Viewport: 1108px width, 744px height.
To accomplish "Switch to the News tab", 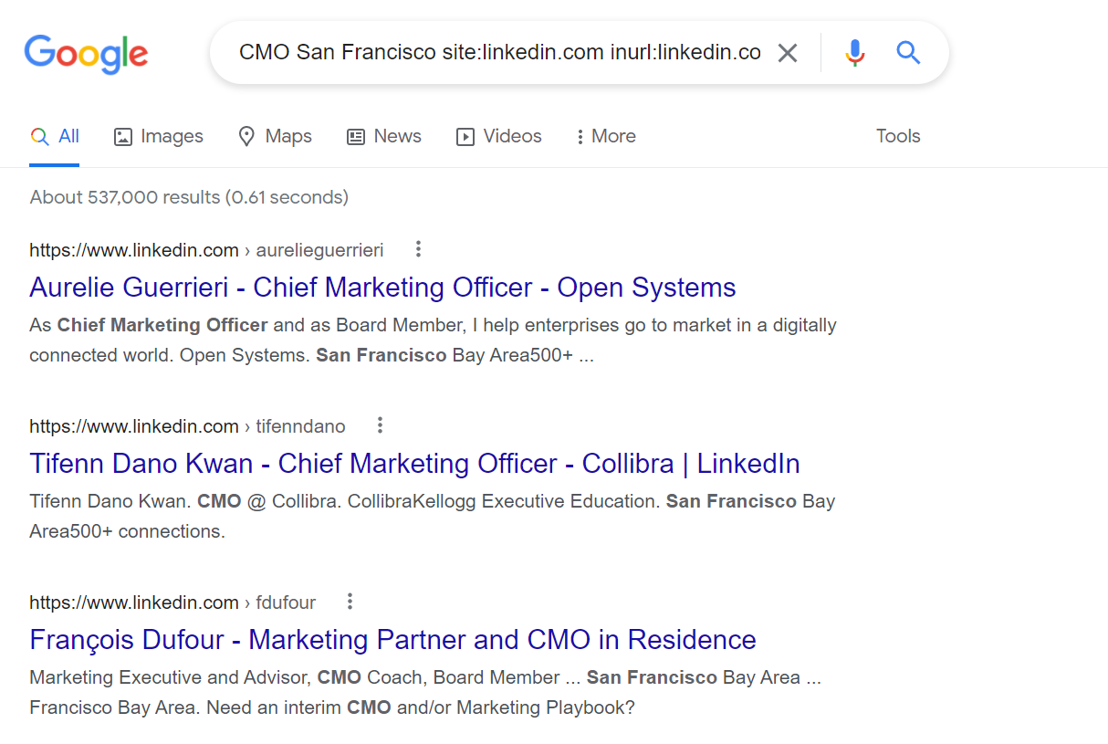I will 384,136.
